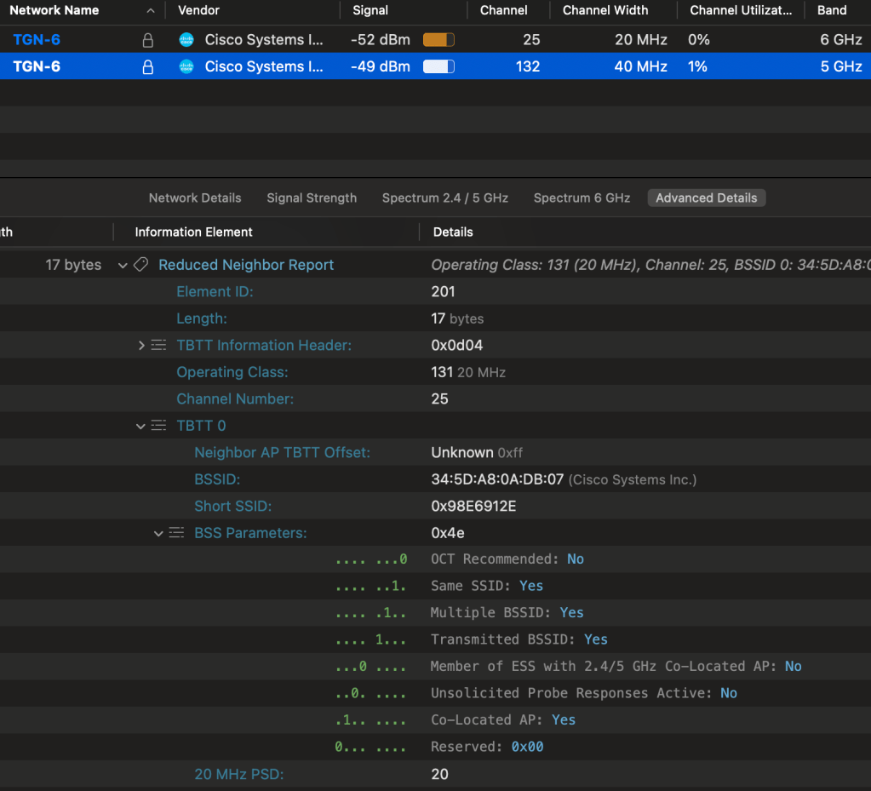871x791 pixels.
Task: Sort networks by the Vendor column header
Action: 198,10
